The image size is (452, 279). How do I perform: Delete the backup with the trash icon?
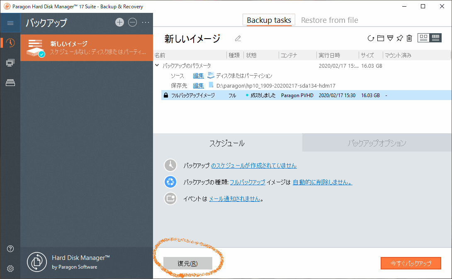point(409,38)
